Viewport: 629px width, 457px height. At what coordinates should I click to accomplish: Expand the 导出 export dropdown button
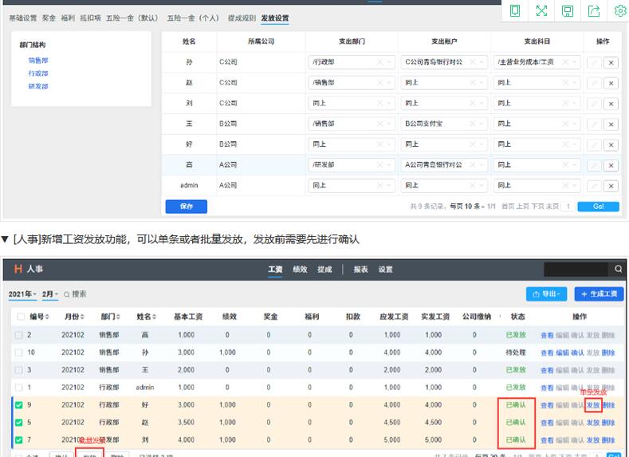[x=547, y=294]
